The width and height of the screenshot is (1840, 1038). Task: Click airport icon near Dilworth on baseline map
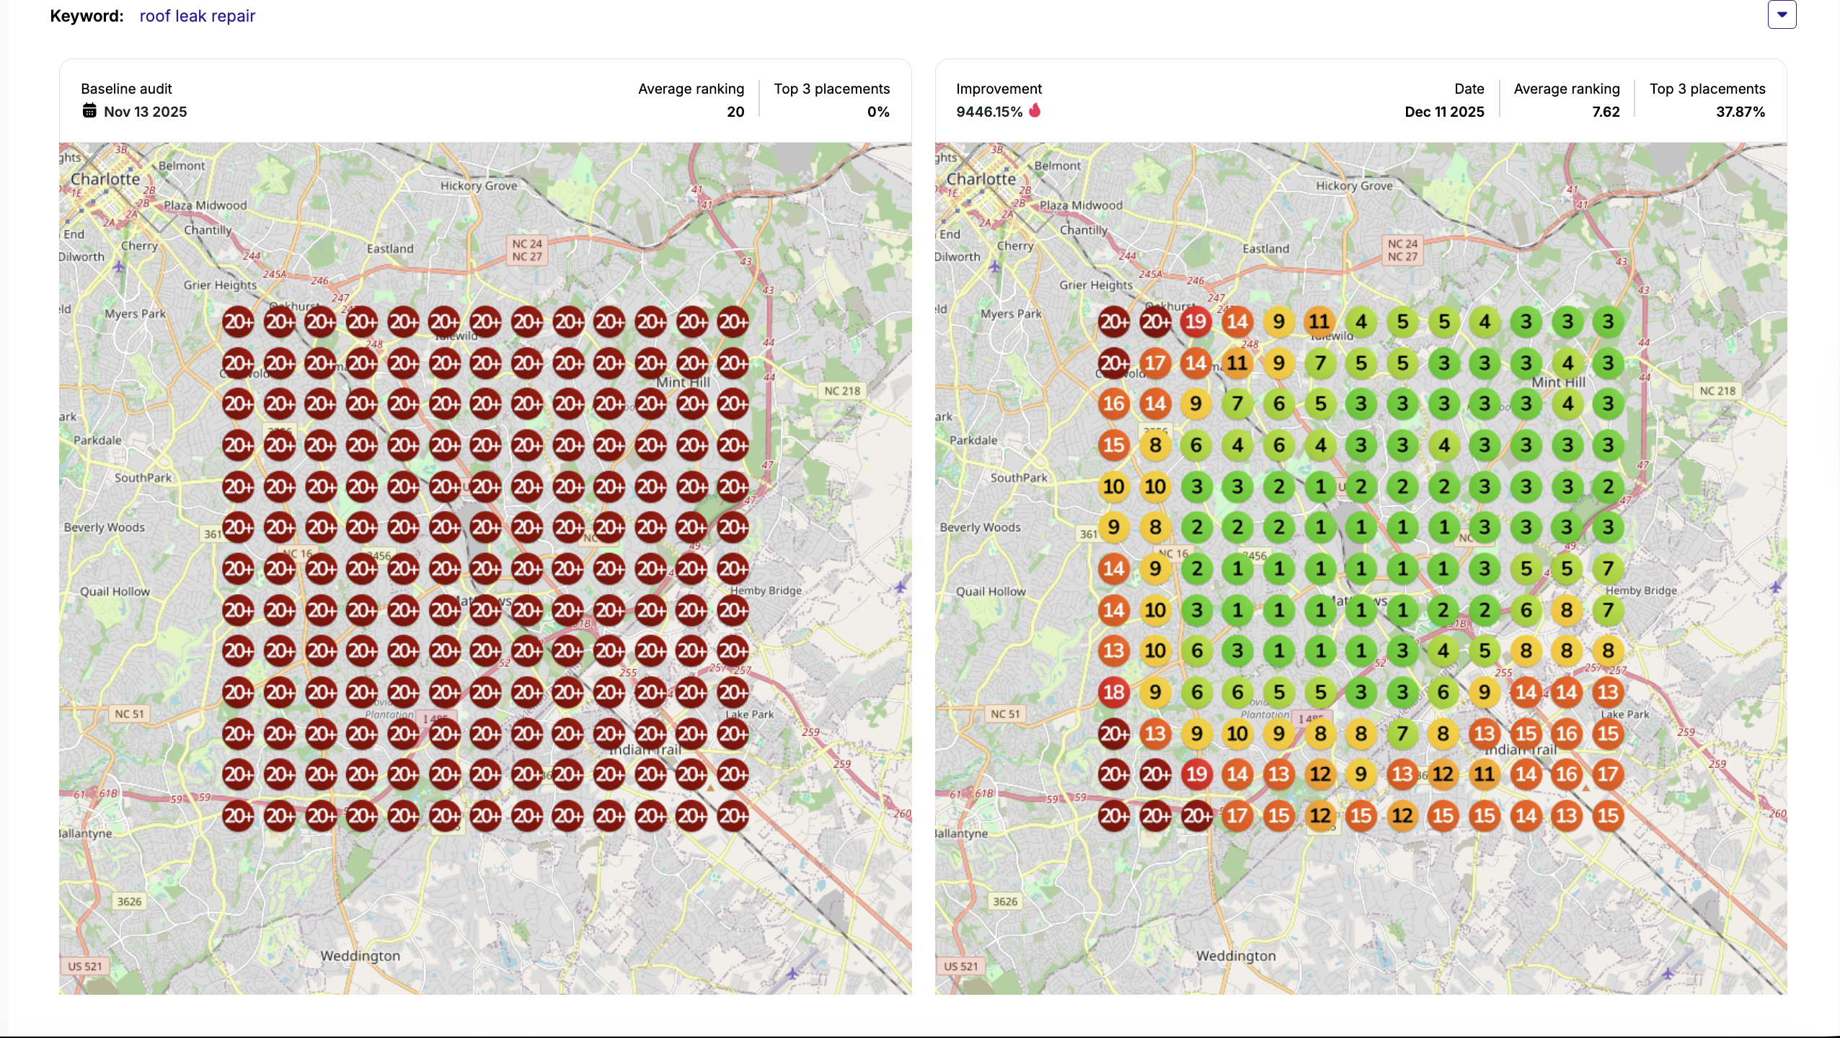pyautogui.click(x=119, y=267)
